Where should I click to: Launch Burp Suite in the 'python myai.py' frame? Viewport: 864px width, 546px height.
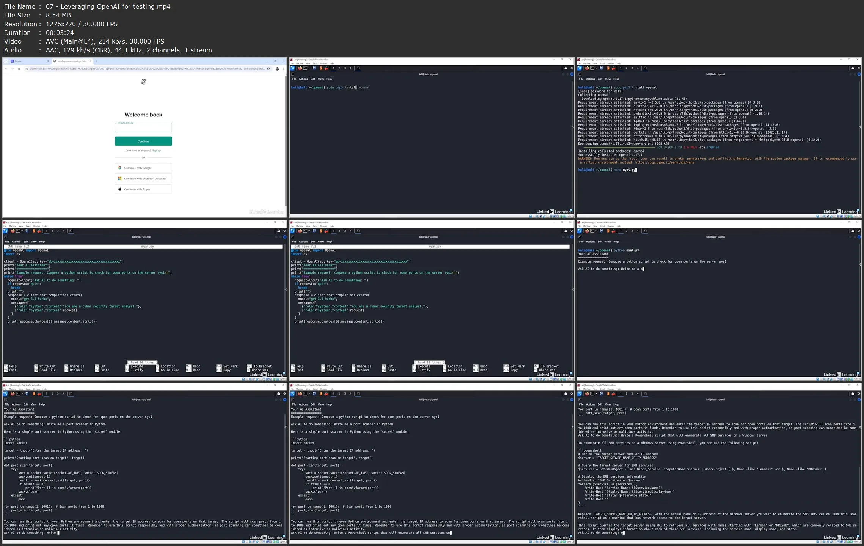(x=608, y=231)
